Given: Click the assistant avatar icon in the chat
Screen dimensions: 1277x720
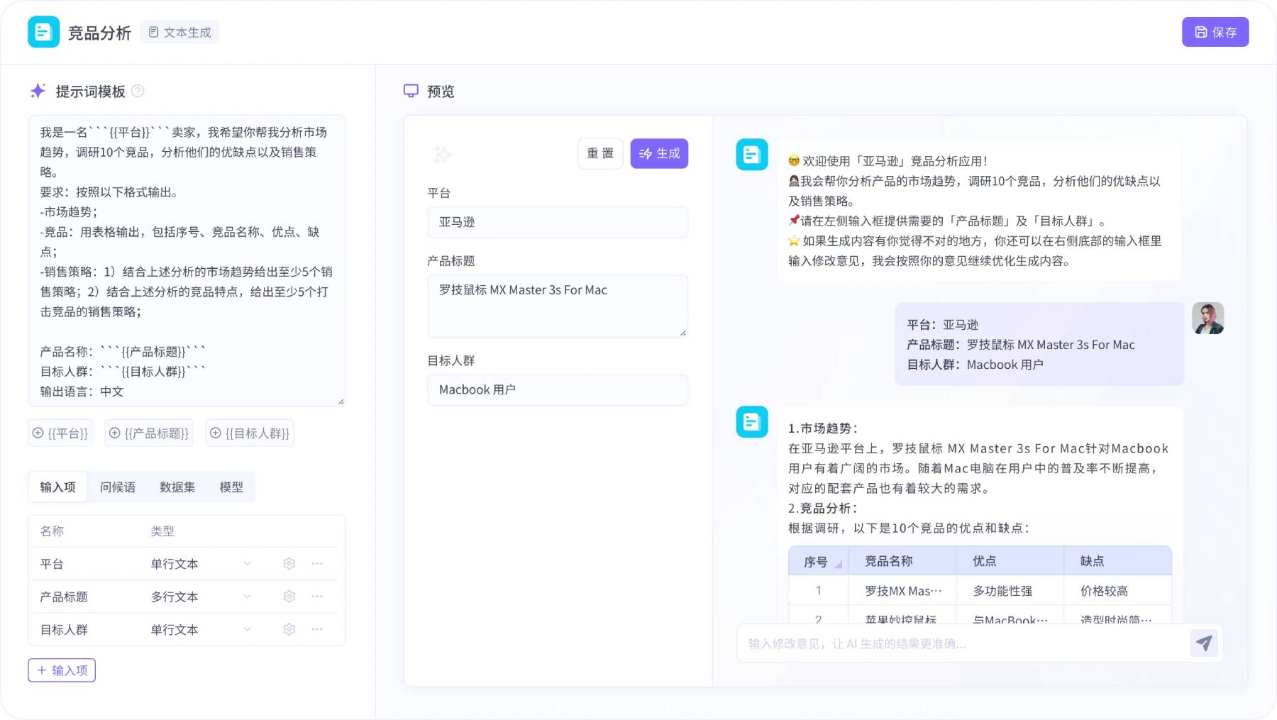Looking at the screenshot, I should click(751, 154).
